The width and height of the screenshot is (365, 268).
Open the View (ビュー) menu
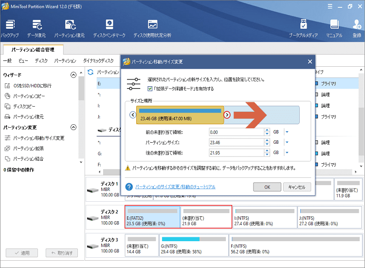[23, 61]
